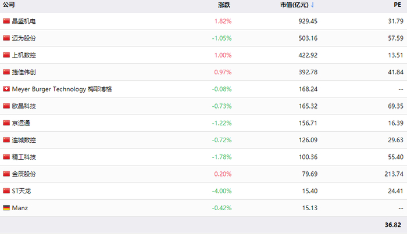Screen dimensions: 407x234
Task: Click the China flag beside ST天龙
Action: pos(6,190)
